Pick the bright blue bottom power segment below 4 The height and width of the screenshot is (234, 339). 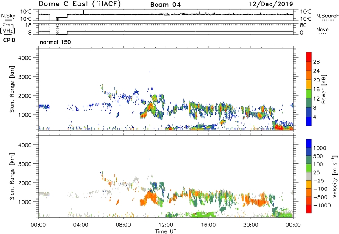(309, 121)
